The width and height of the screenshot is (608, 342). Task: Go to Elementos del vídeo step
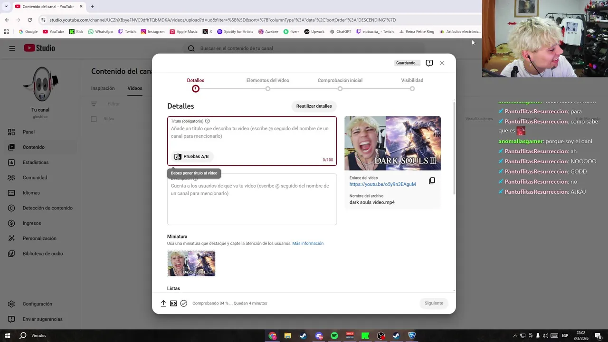point(268,85)
